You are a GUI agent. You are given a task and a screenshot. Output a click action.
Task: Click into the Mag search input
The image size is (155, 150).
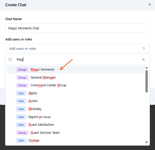pos(78,59)
